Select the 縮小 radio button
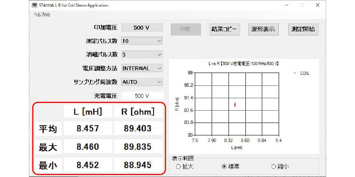The height and width of the screenshot is (177, 355). (273, 167)
